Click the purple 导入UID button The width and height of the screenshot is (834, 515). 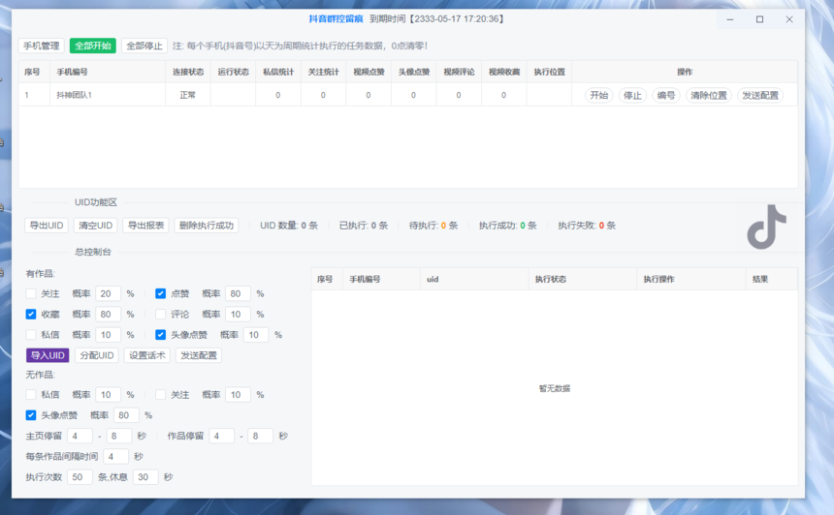(x=48, y=355)
